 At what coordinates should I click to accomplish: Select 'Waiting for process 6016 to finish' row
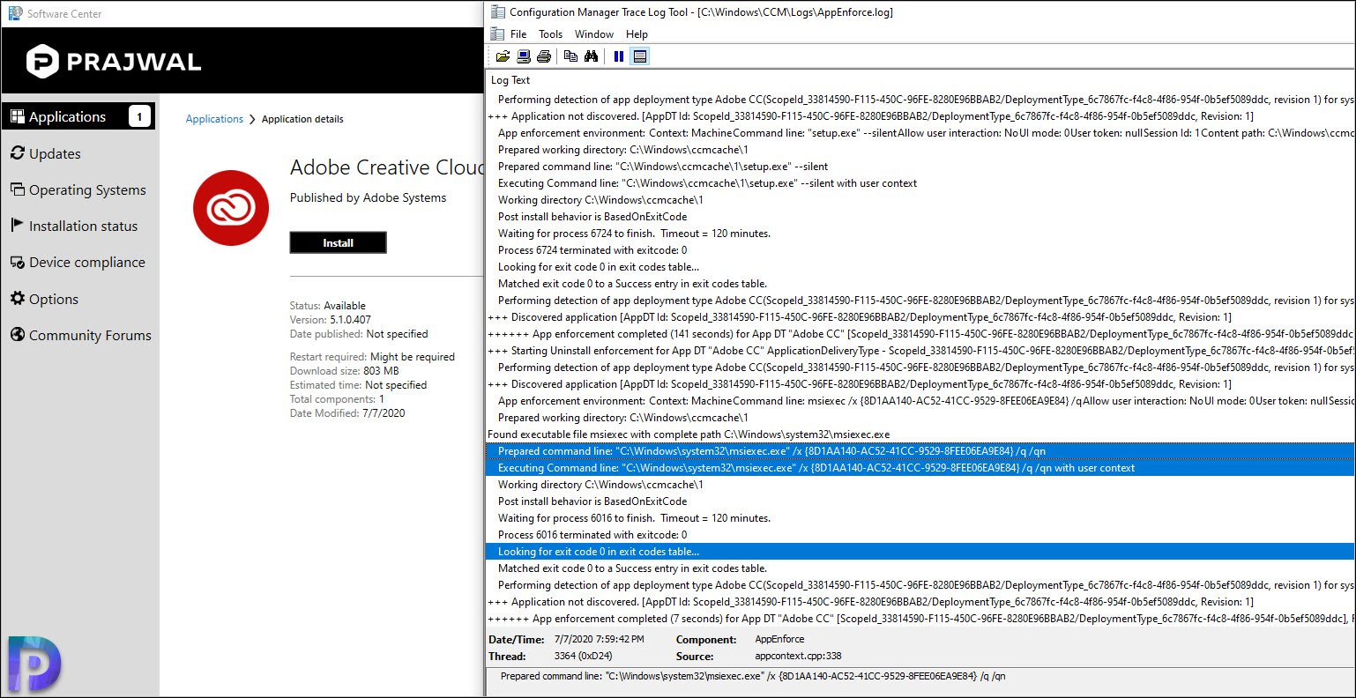pos(920,518)
